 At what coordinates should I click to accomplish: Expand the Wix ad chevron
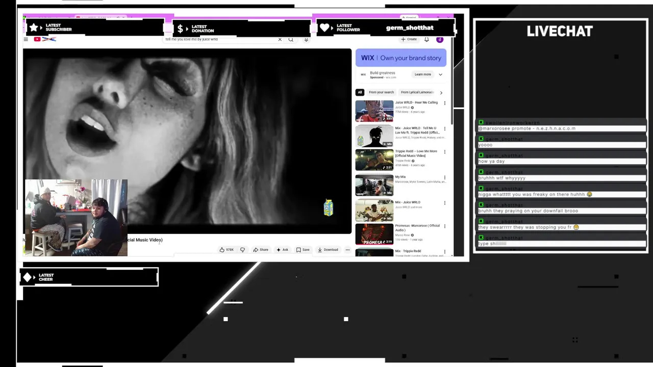click(x=441, y=74)
